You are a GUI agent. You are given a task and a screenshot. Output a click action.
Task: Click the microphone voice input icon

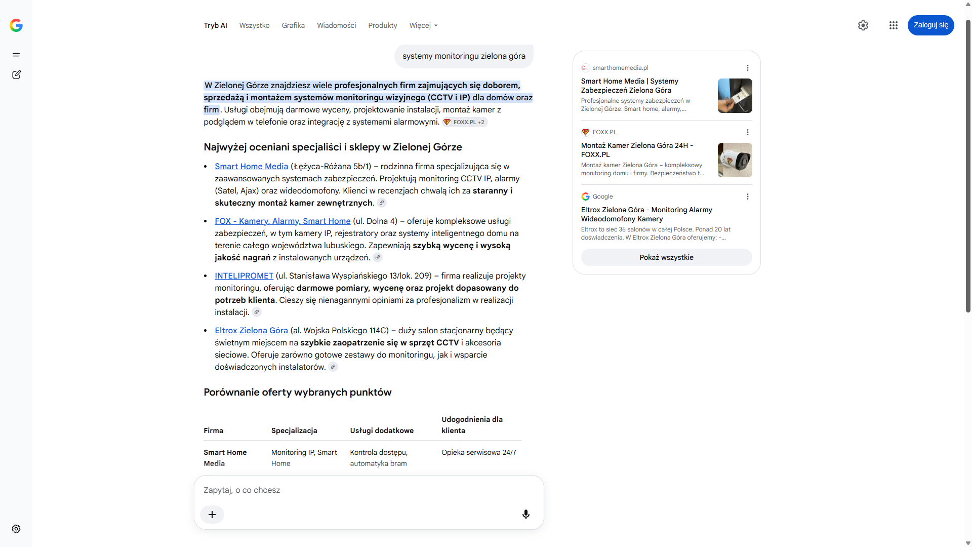tap(526, 515)
